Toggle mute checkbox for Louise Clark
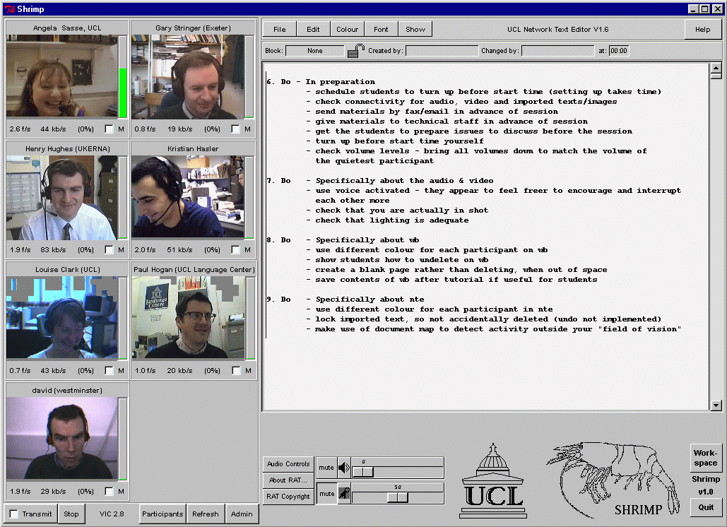Image resolution: width=727 pixels, height=527 pixels. [x=109, y=370]
